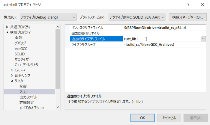Collapse the 構成プロパティ tree node
This screenshot has width=210, height=125.
tap(7, 32)
